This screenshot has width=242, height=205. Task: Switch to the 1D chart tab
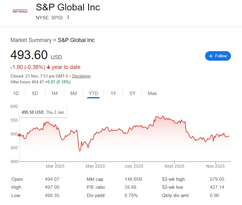point(16,93)
